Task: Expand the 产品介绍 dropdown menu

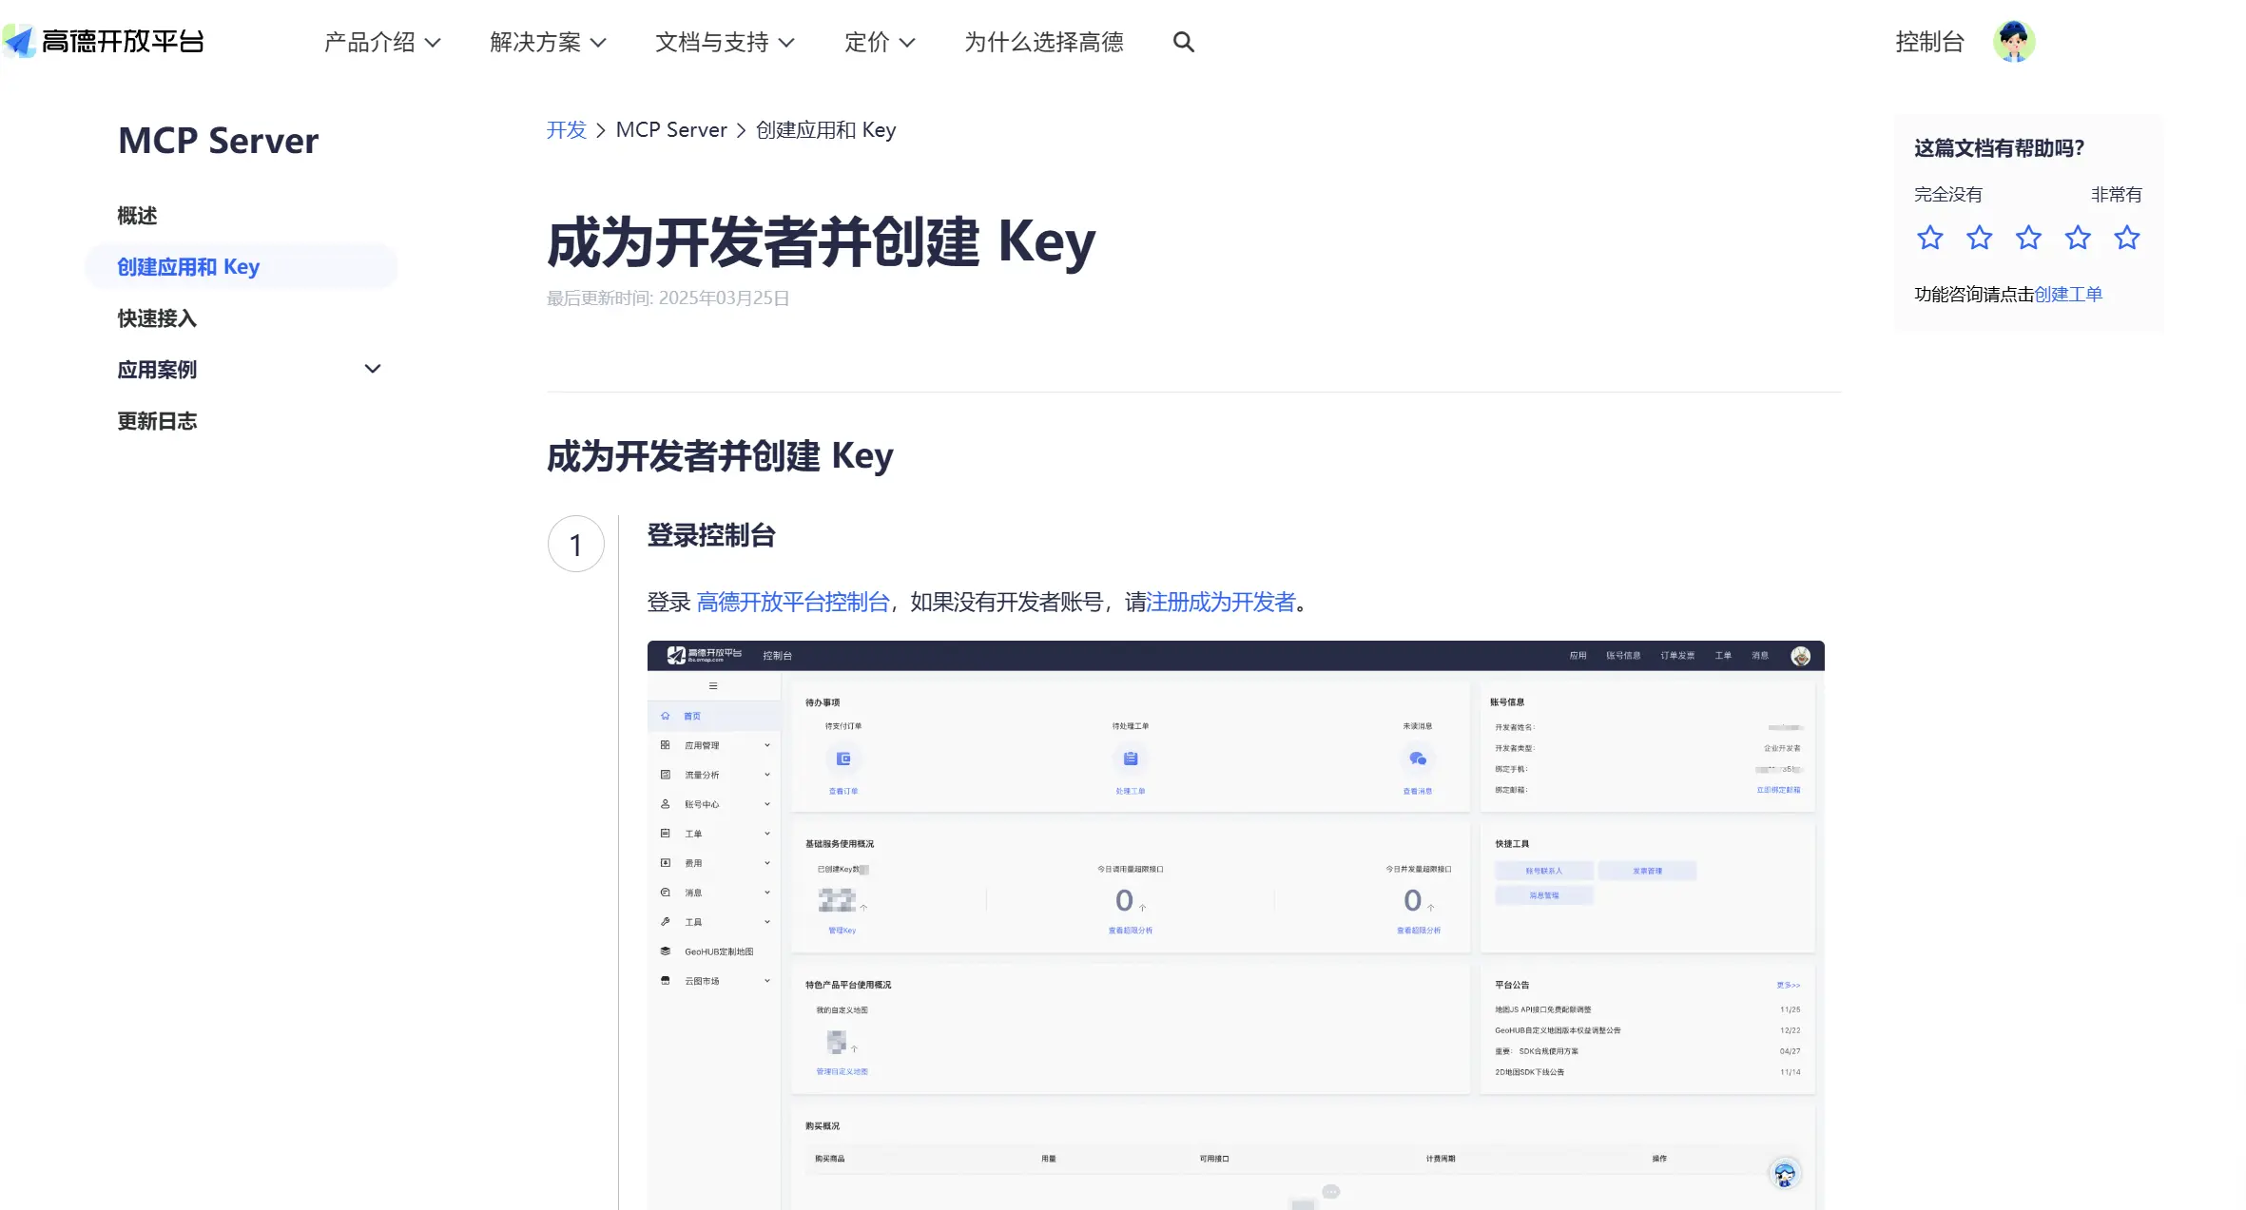Action: pos(382,42)
